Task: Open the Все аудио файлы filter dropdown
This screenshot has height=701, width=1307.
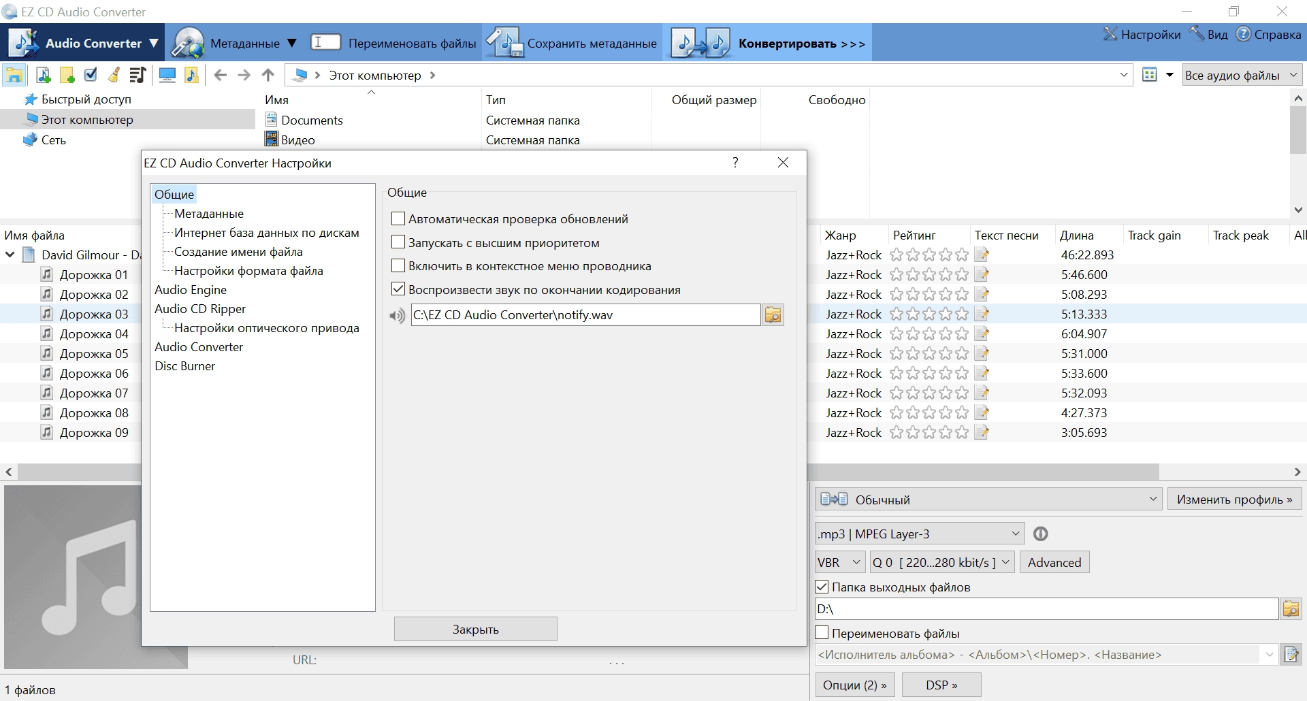Action: coord(1242,75)
